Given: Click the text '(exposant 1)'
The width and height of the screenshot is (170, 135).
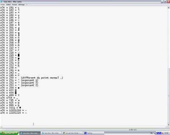Looking at the screenshot, I should coord(29,80).
